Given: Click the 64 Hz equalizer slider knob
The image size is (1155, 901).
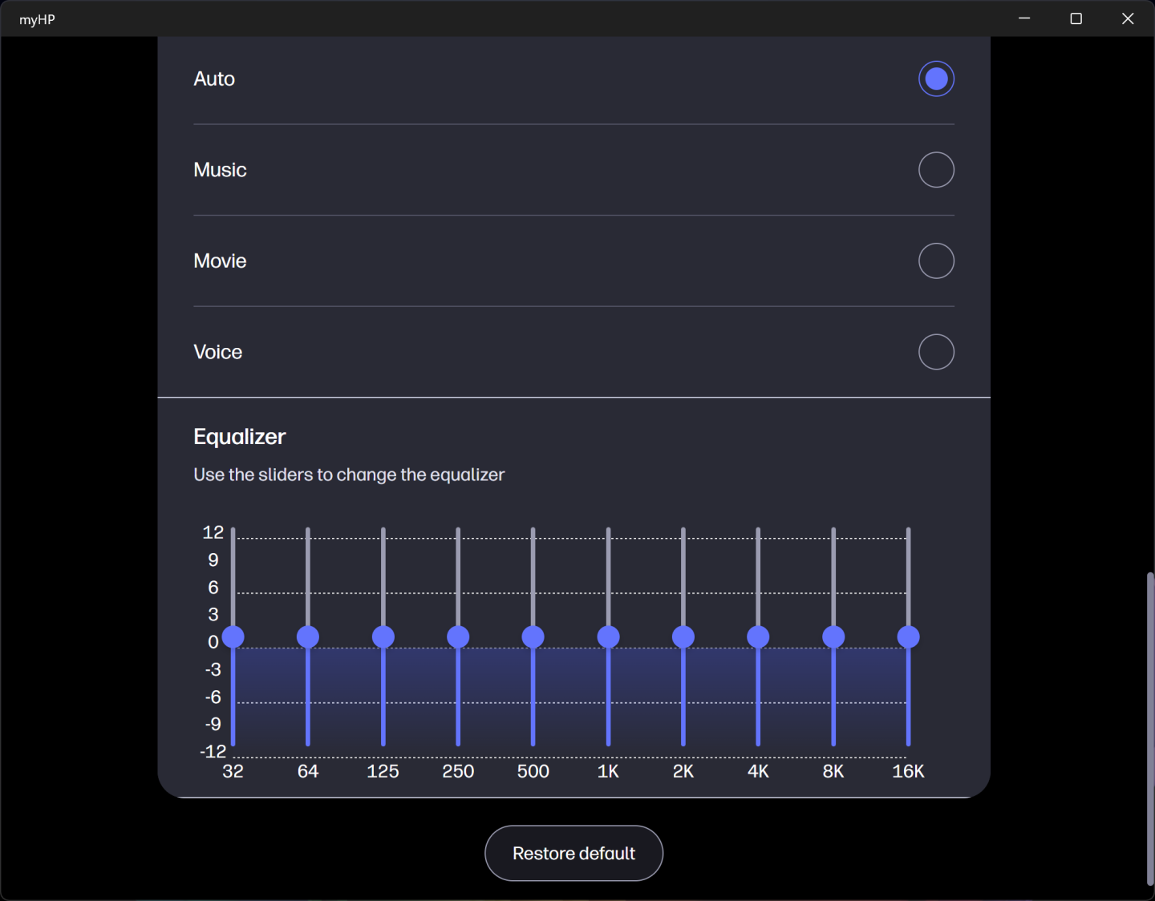Looking at the screenshot, I should [308, 636].
